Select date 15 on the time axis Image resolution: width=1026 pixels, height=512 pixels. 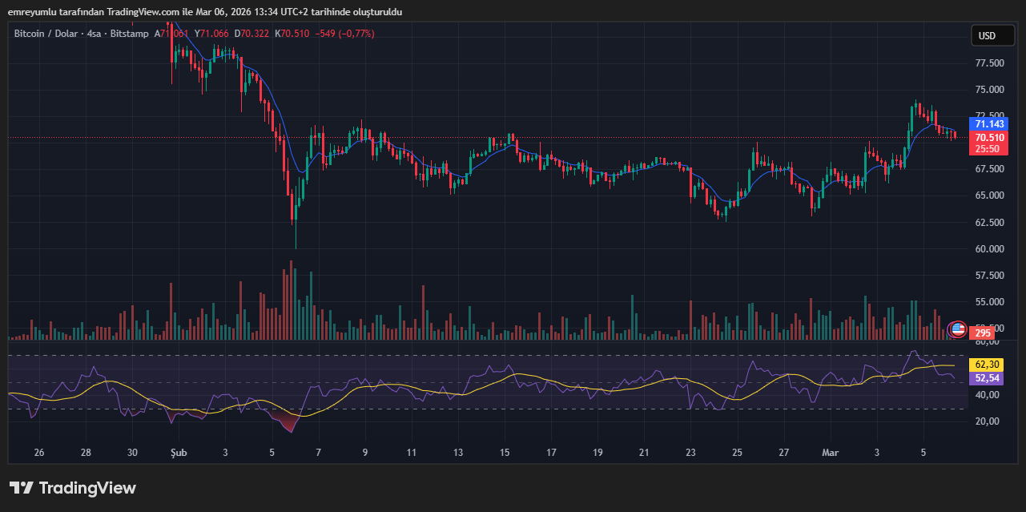coord(505,453)
